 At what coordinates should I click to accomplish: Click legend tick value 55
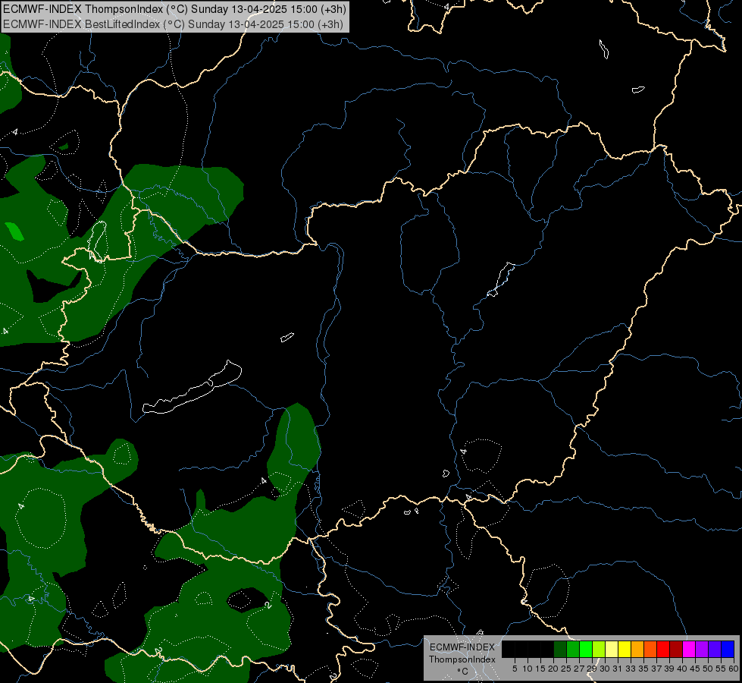[720, 669]
